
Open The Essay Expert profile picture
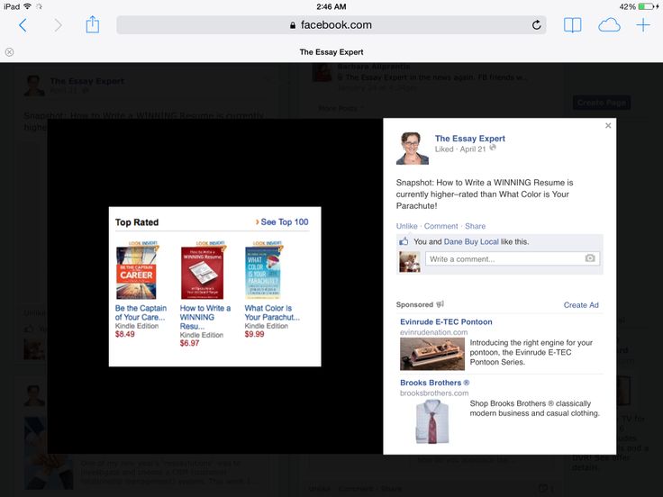(x=413, y=149)
